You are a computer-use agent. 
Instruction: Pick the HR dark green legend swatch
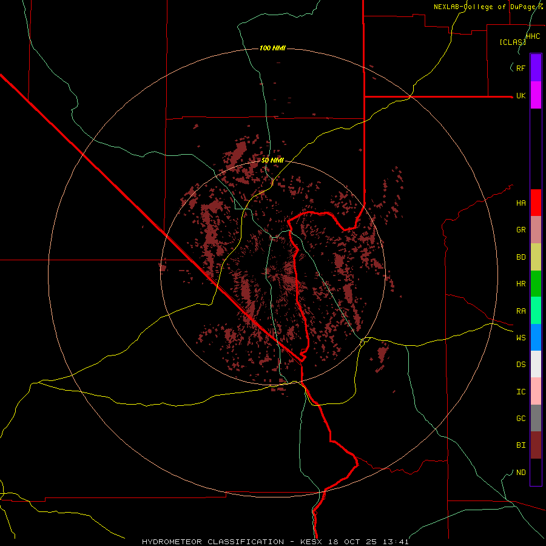536,284
